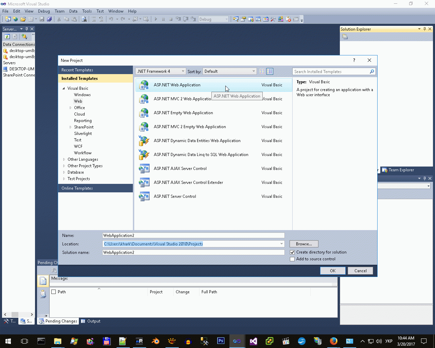Image resolution: width=435 pixels, height=348 pixels.
Task: Open the Online Templates section
Action: click(x=95, y=188)
